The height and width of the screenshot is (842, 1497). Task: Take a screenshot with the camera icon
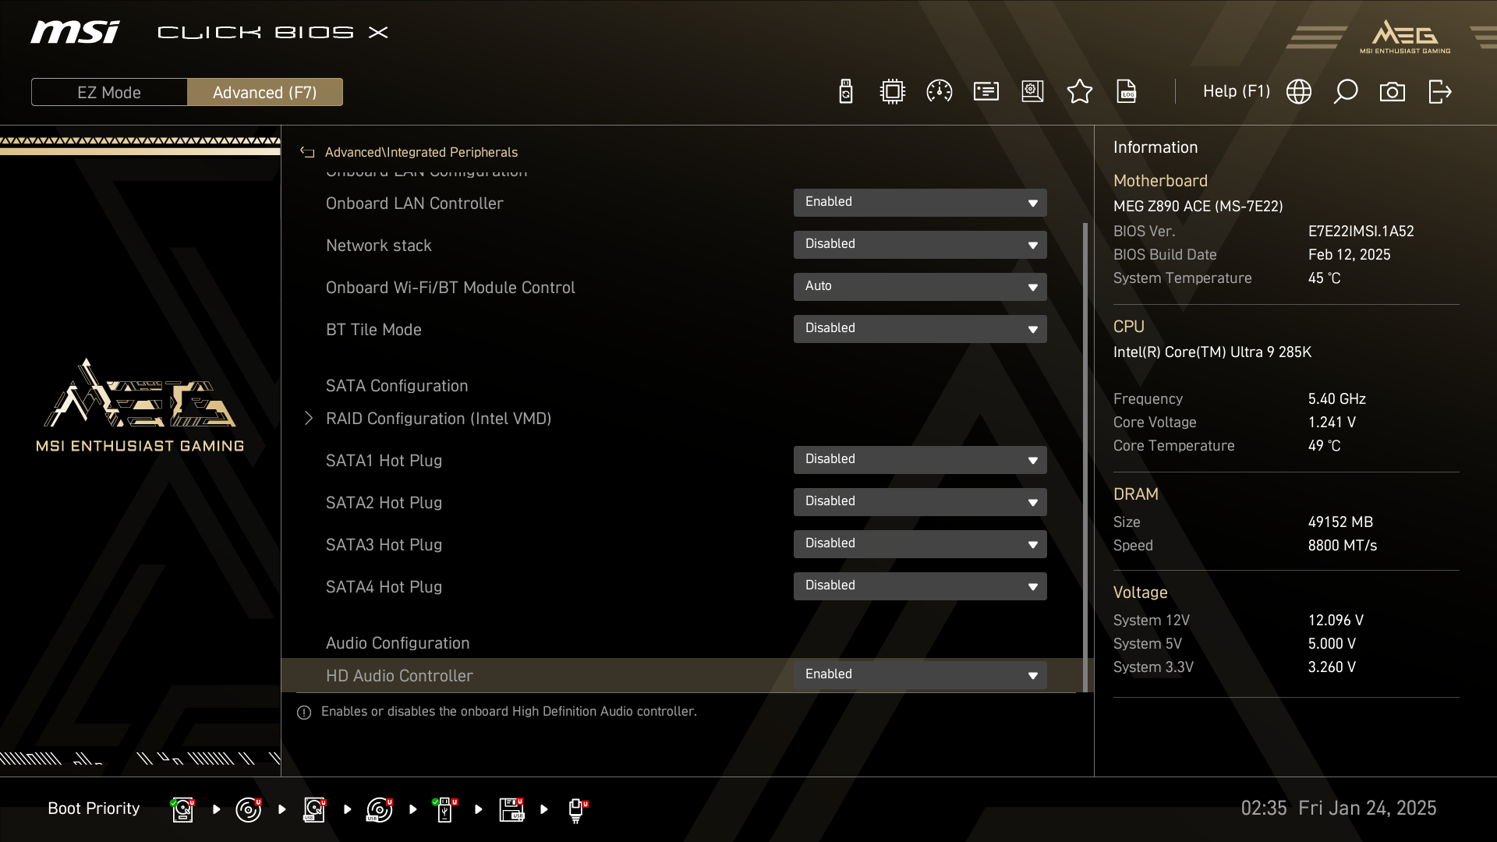tap(1393, 92)
